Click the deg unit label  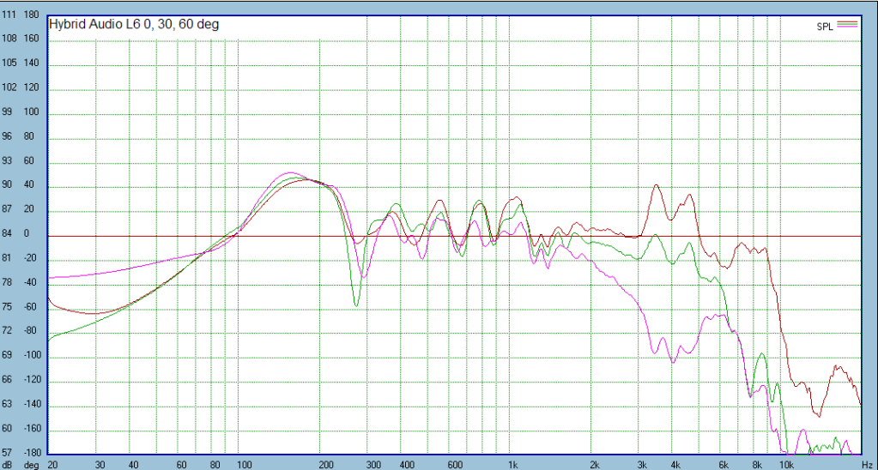click(x=32, y=465)
